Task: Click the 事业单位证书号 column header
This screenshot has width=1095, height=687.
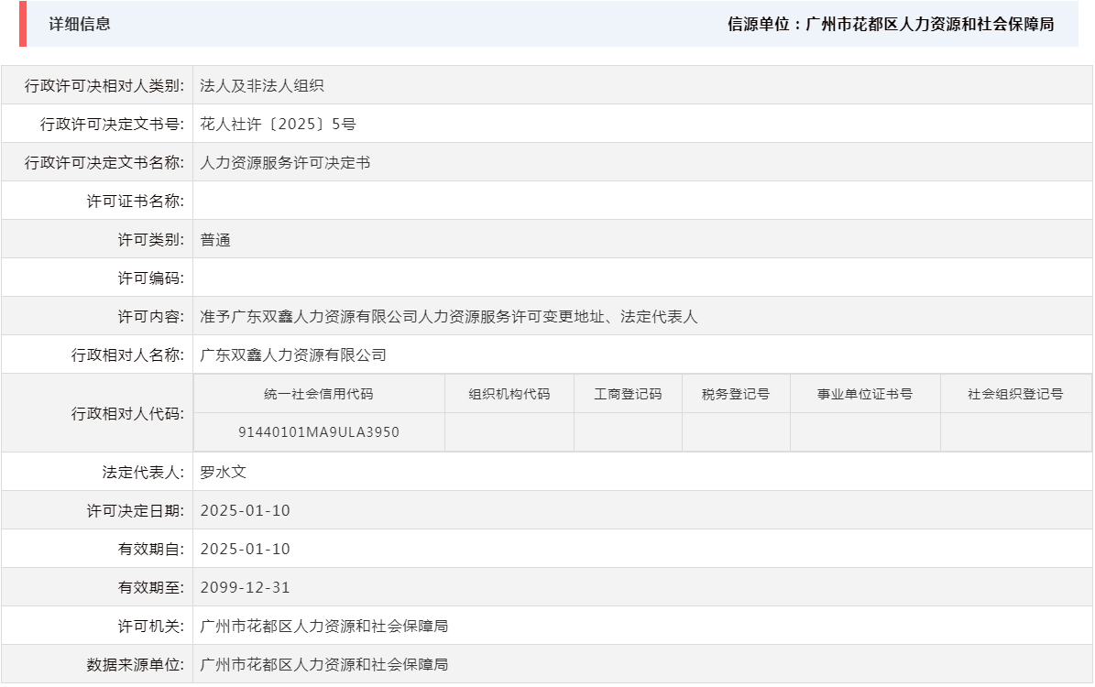Action: pos(865,393)
